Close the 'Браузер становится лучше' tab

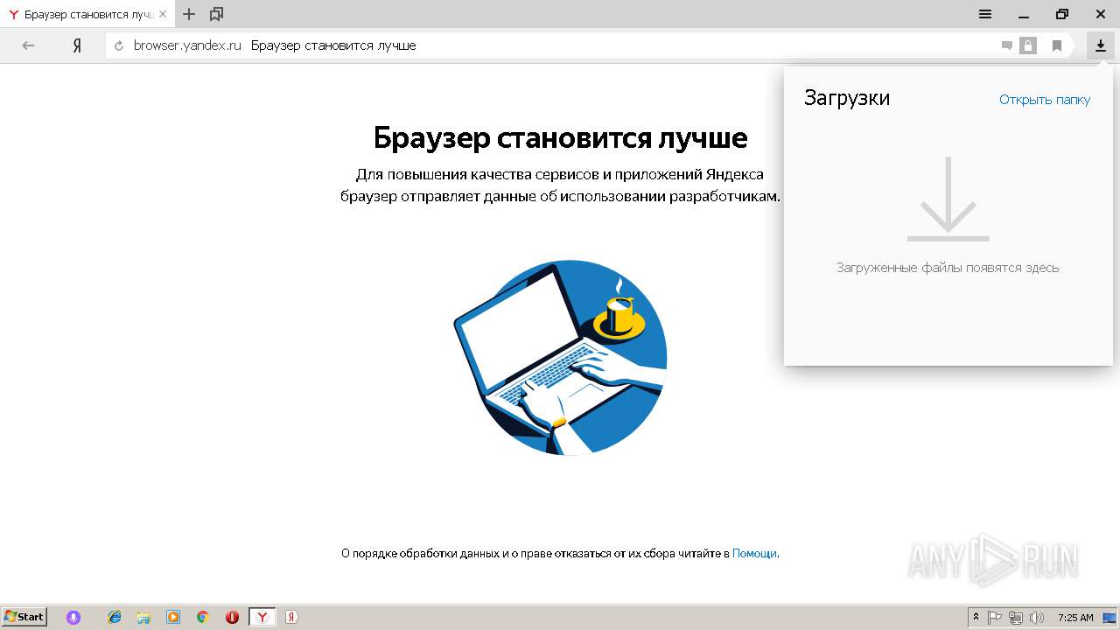tap(162, 14)
